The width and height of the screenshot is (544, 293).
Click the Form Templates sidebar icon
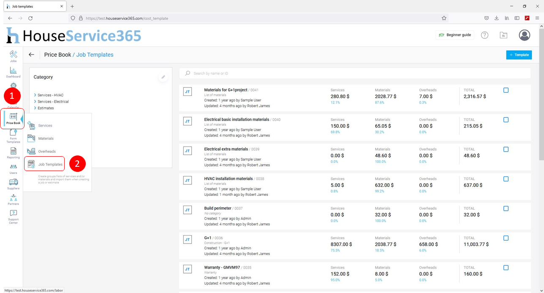point(13,135)
